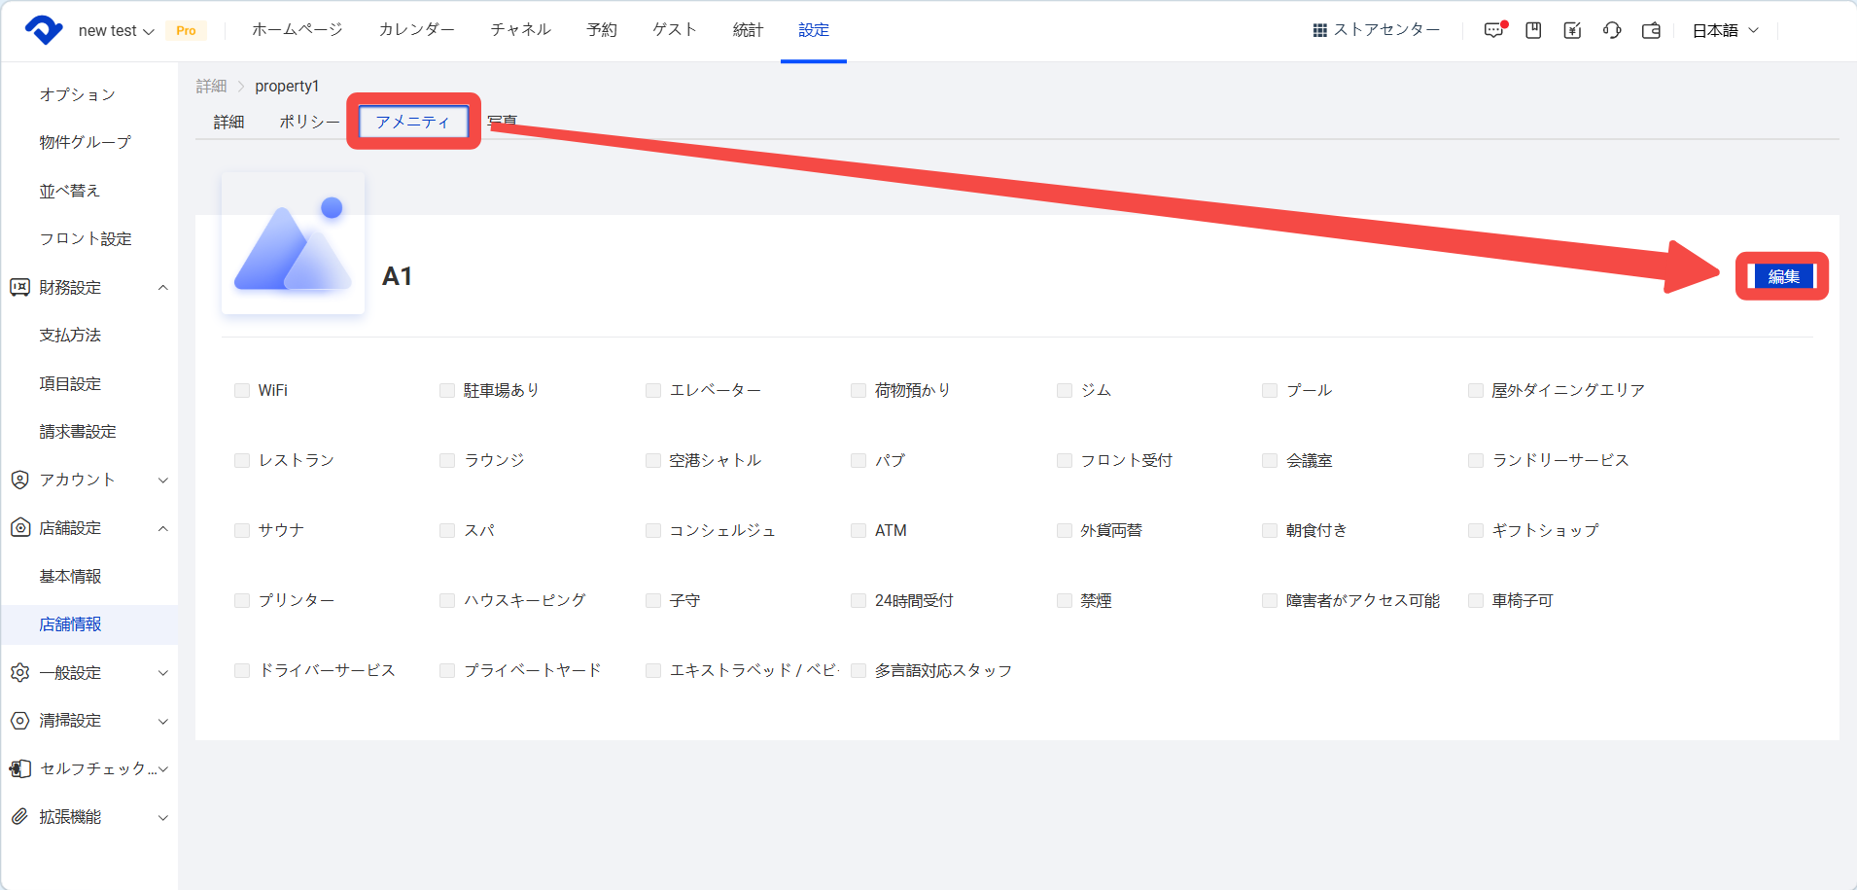Screen dimensions: 1857x890
Task: Click the app logo icon
Action: [x=44, y=30]
